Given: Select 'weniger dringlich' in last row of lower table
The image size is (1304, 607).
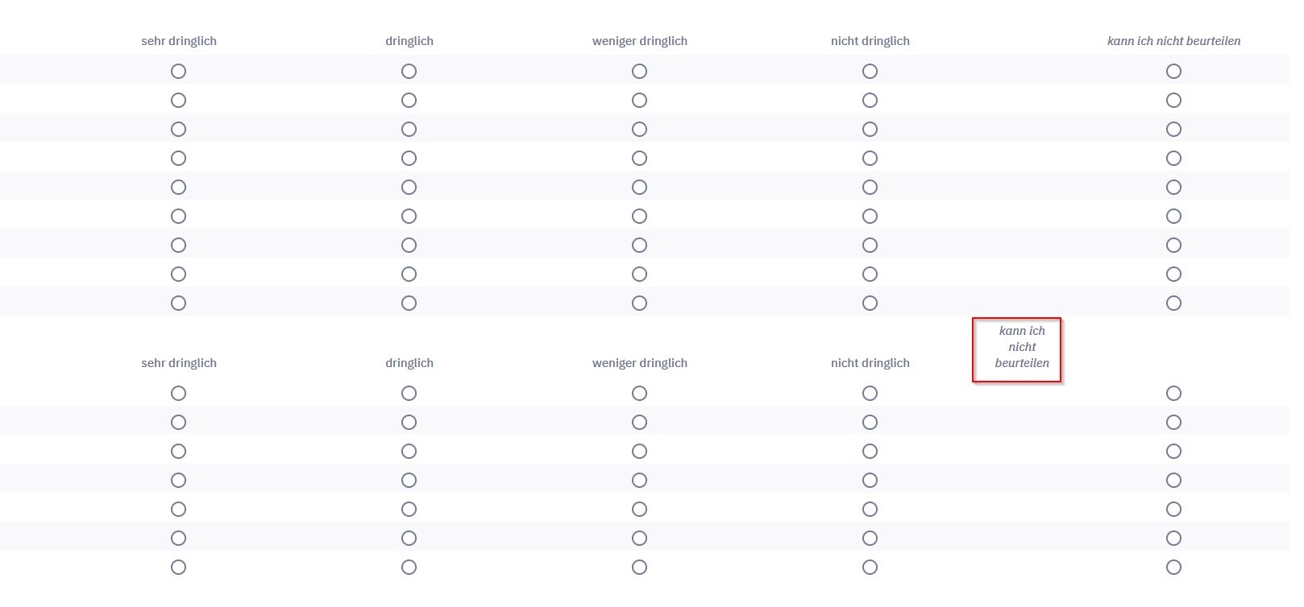Looking at the screenshot, I should click(639, 568).
